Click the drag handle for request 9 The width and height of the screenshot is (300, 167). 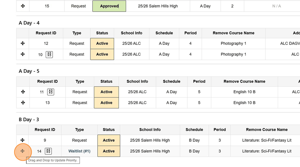(22, 140)
